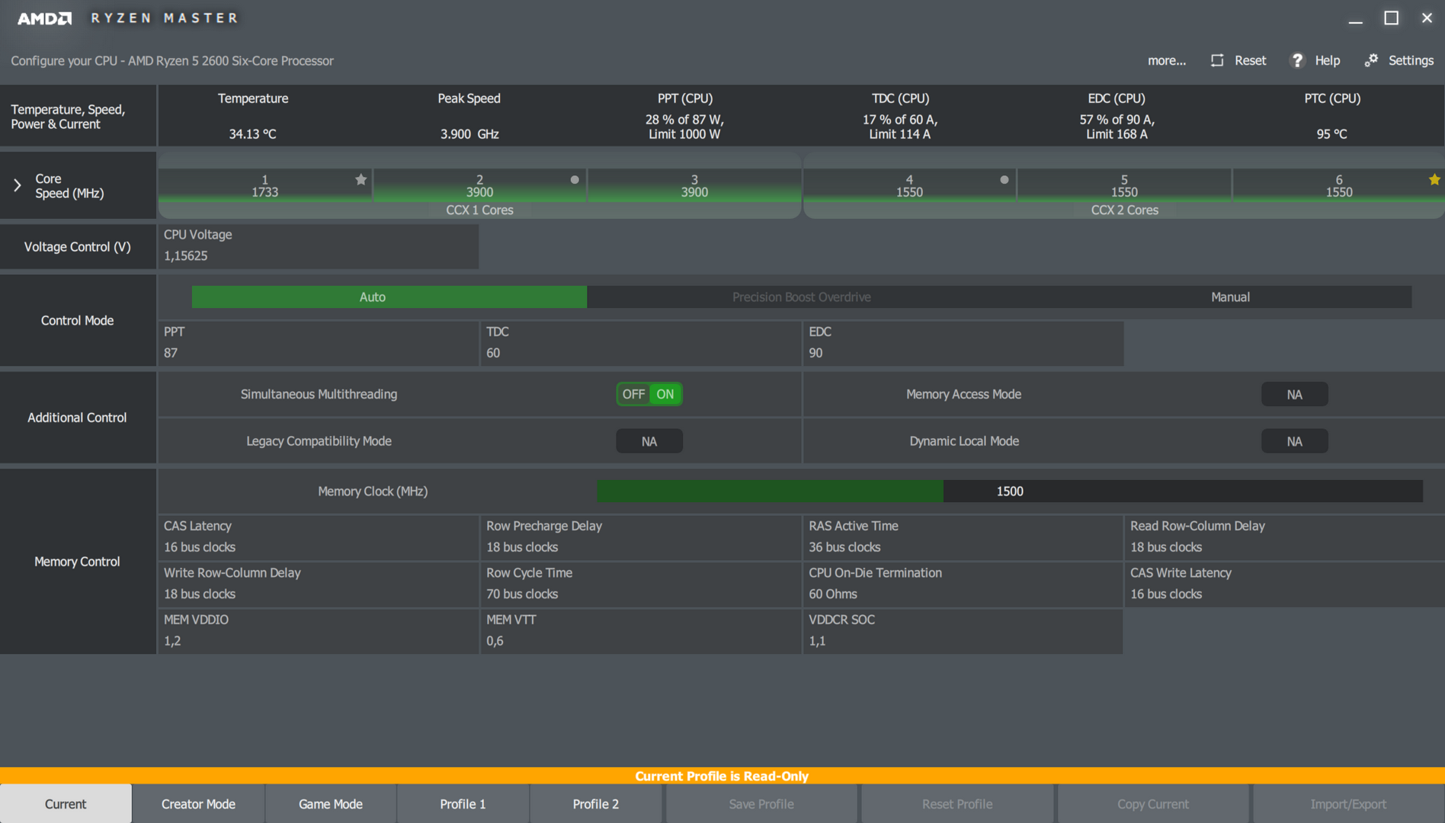Switch to the Game Mode tab
1445x823 pixels.
[330, 804]
